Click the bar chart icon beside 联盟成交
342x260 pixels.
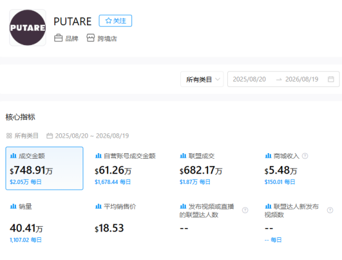coord(183,156)
